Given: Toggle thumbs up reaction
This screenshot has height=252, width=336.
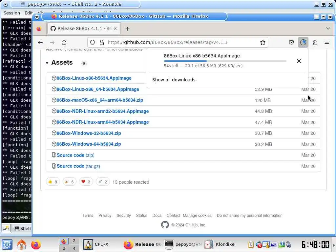Looking at the screenshot, I should pyautogui.click(x=53, y=182).
